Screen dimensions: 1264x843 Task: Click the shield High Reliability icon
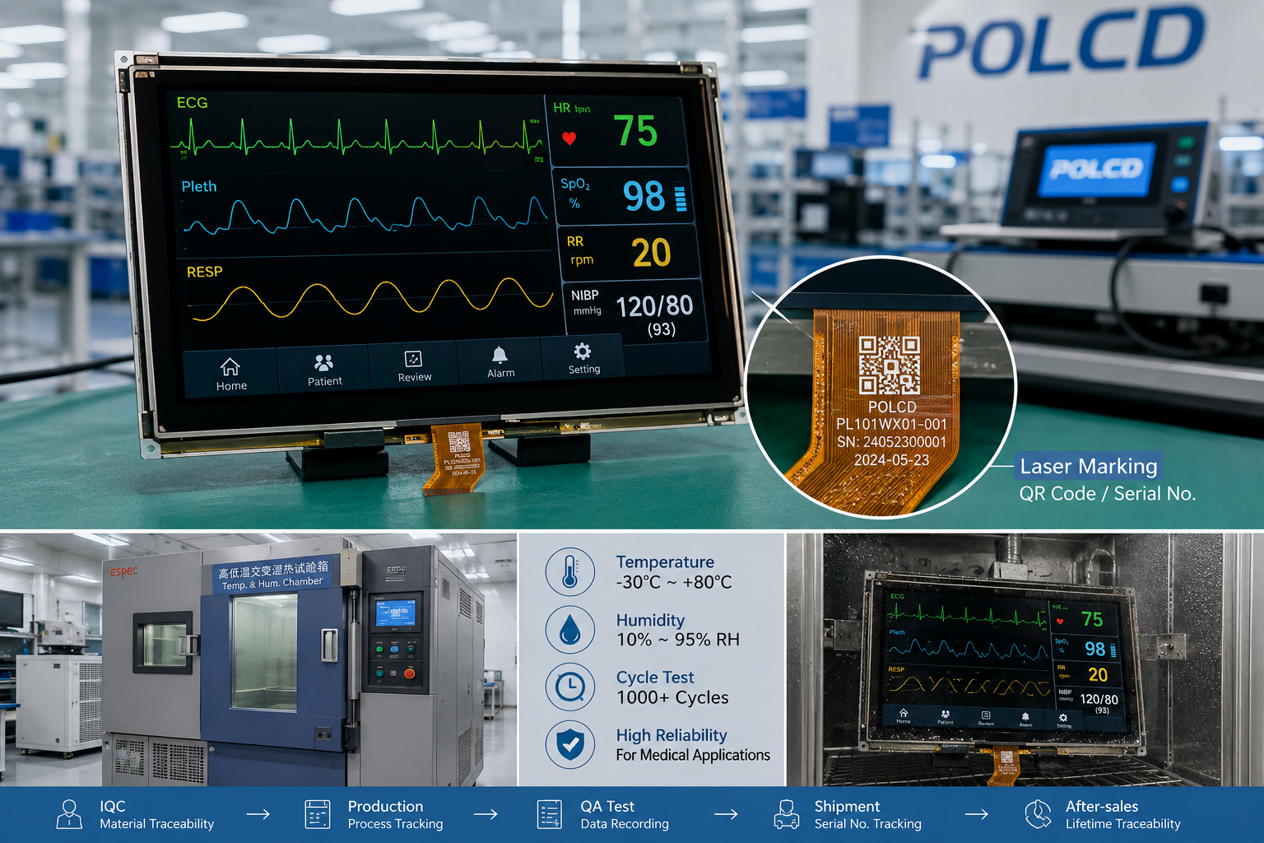pos(569,744)
